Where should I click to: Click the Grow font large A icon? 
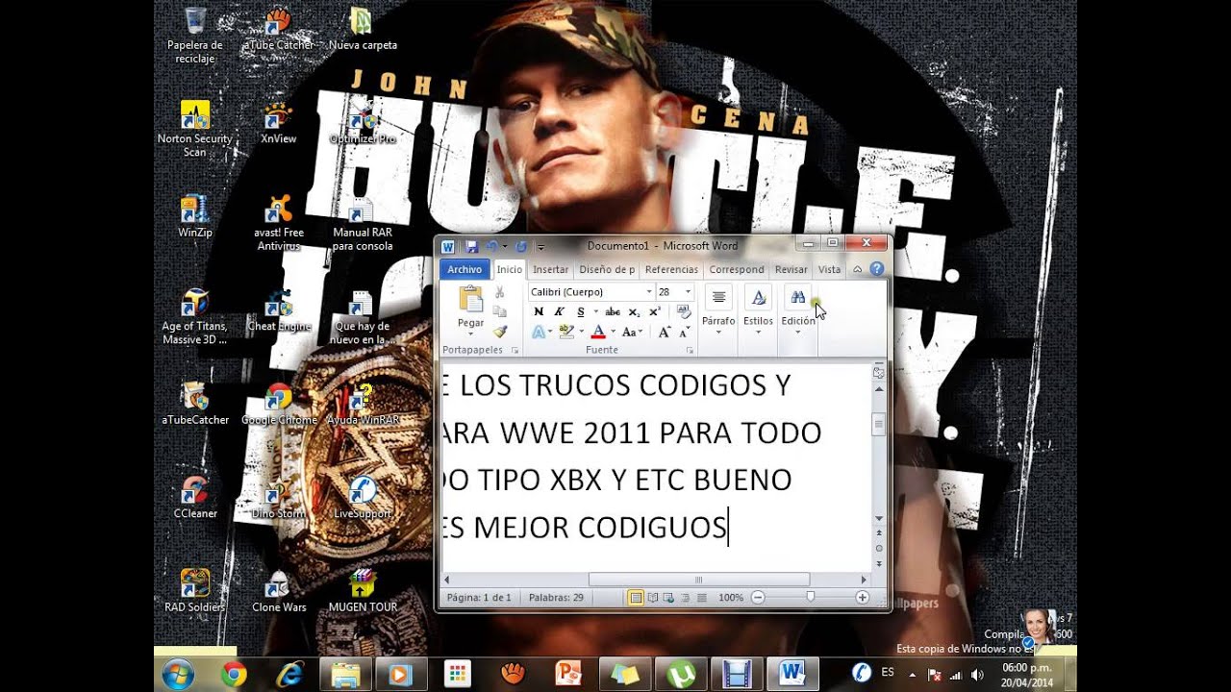tap(665, 333)
